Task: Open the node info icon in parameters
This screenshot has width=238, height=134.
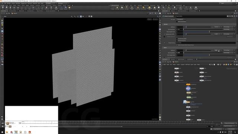Action: tap(234, 16)
